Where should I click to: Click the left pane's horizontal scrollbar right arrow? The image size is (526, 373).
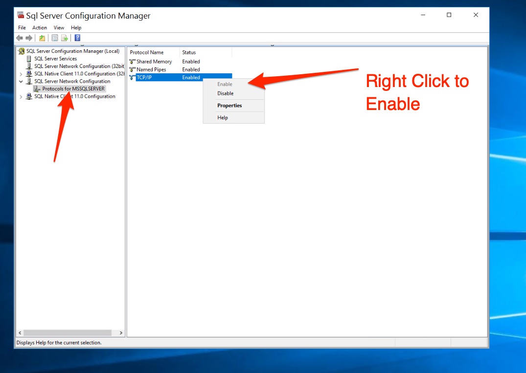click(x=120, y=332)
